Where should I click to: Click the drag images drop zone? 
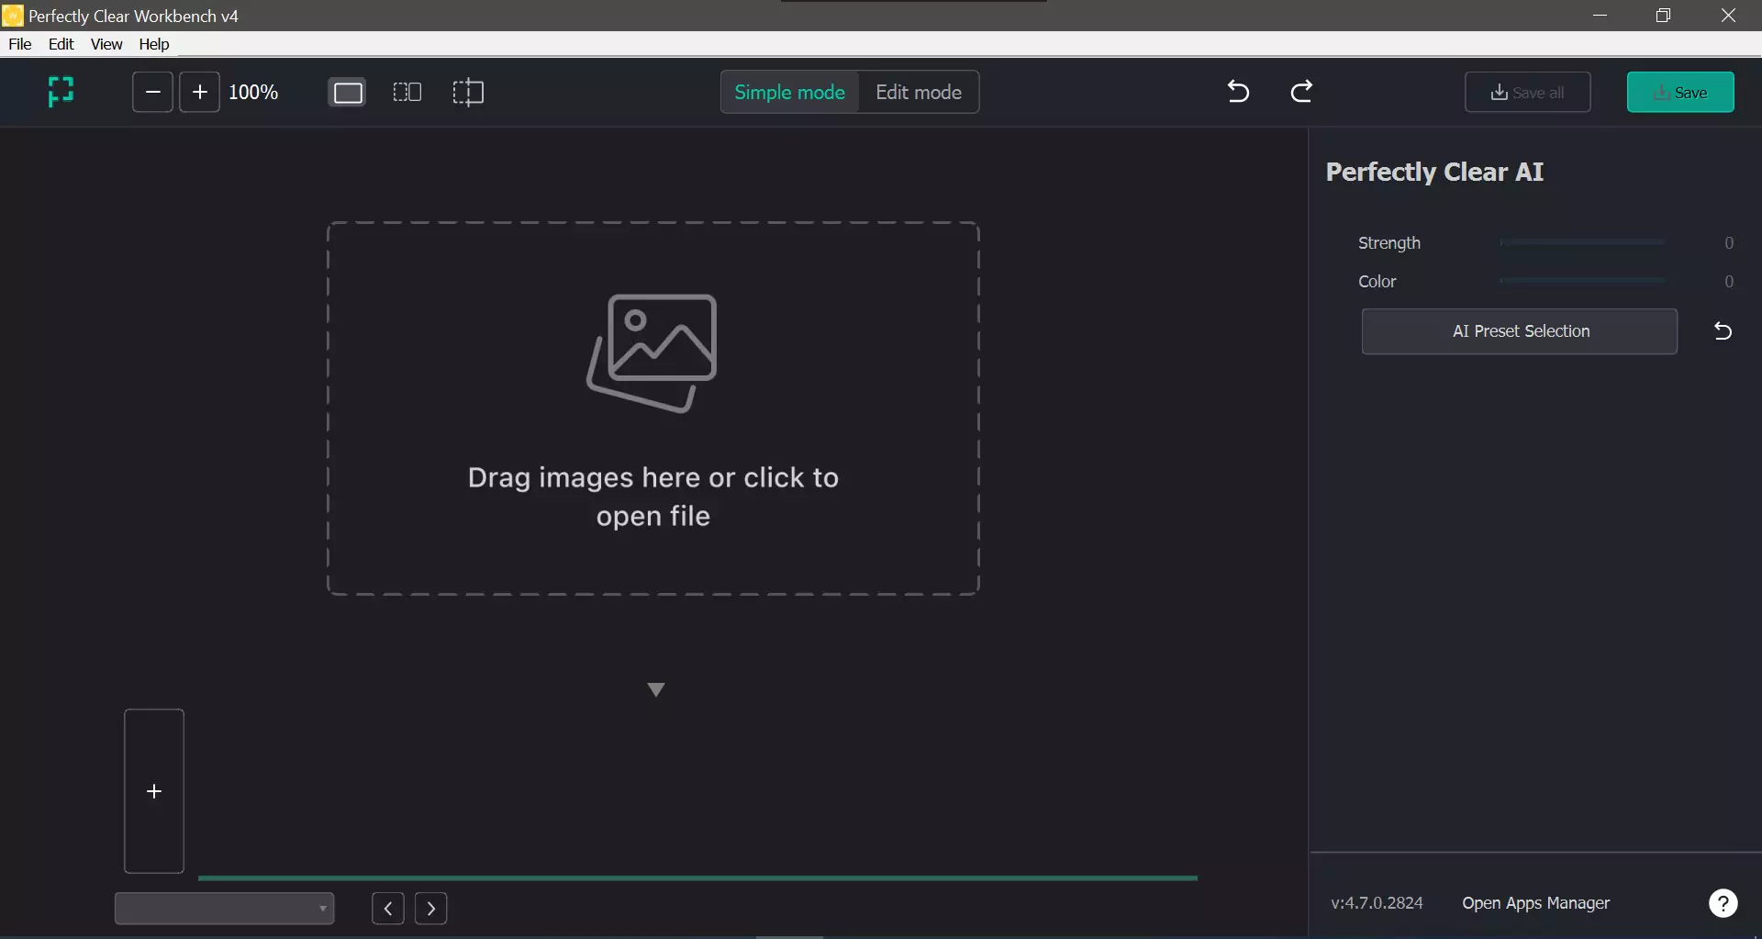[653, 408]
